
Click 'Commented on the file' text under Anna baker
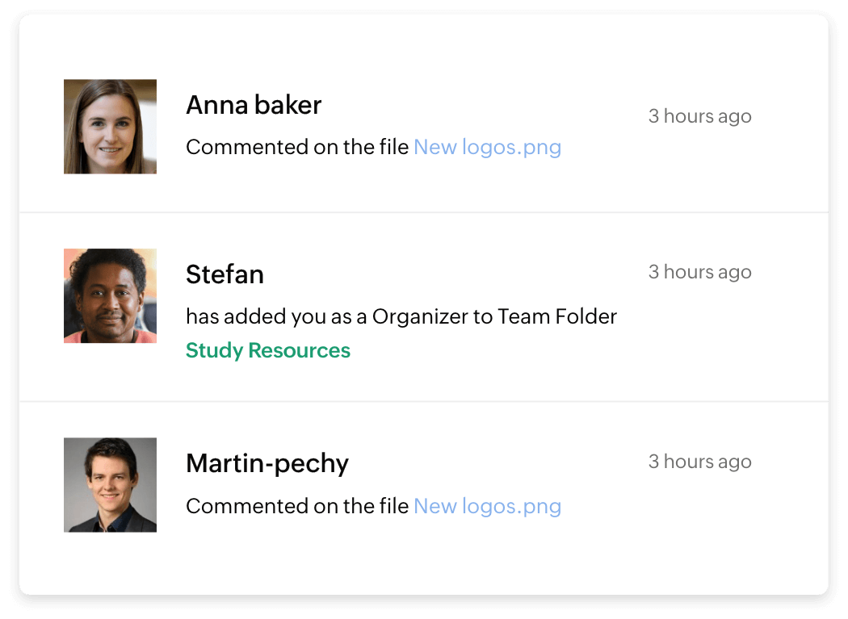point(297,148)
